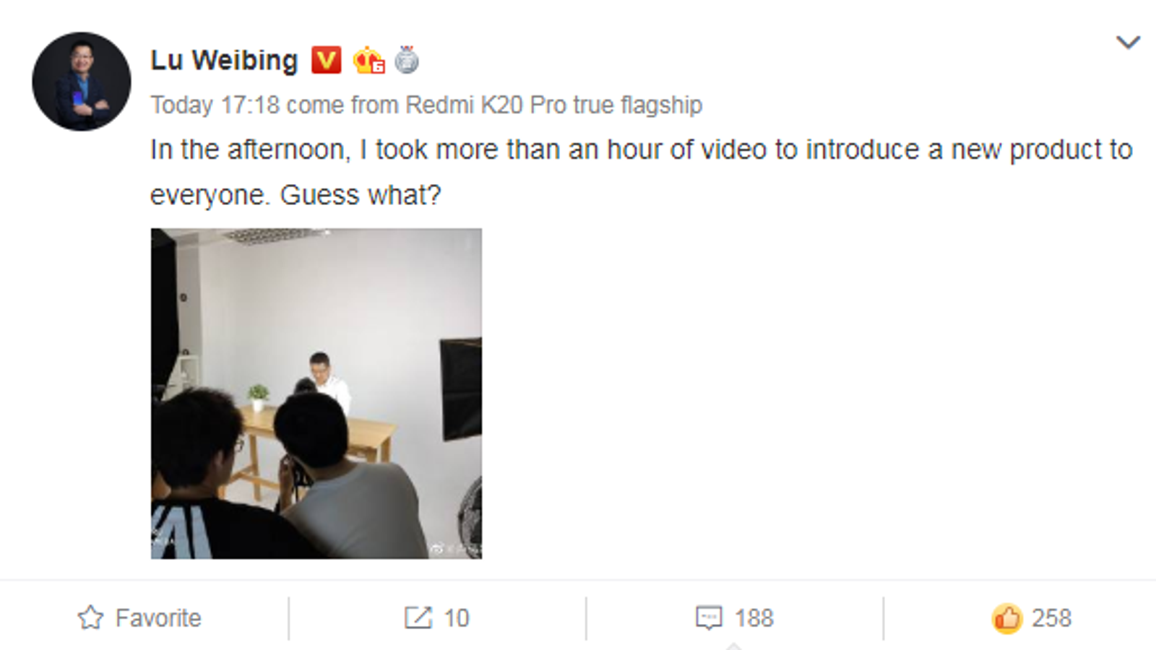Screen dimensions: 1156x650
Task: Expand the post options chevron menu
Action: (1128, 43)
